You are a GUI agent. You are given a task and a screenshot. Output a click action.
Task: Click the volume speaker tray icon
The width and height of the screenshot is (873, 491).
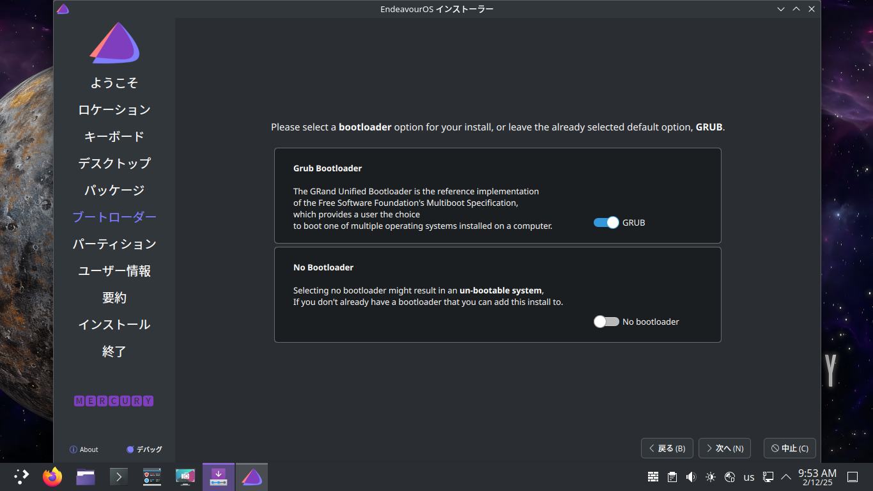pyautogui.click(x=691, y=477)
